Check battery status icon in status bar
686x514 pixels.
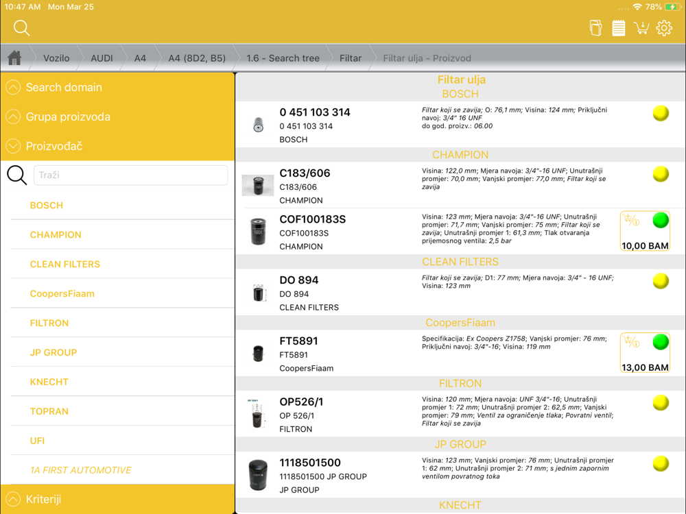pos(672,7)
